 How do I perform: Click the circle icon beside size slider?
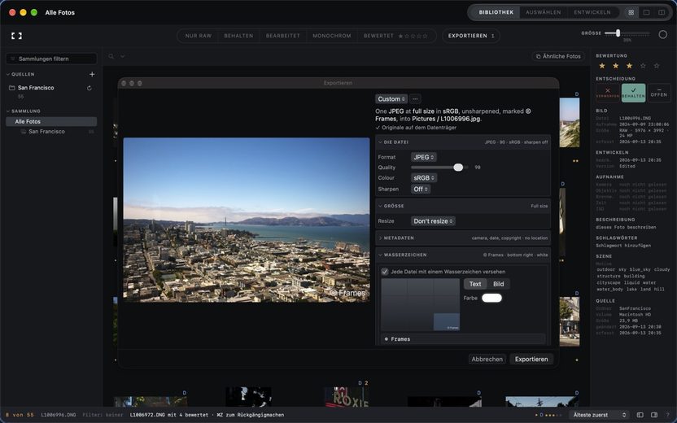[x=662, y=34]
